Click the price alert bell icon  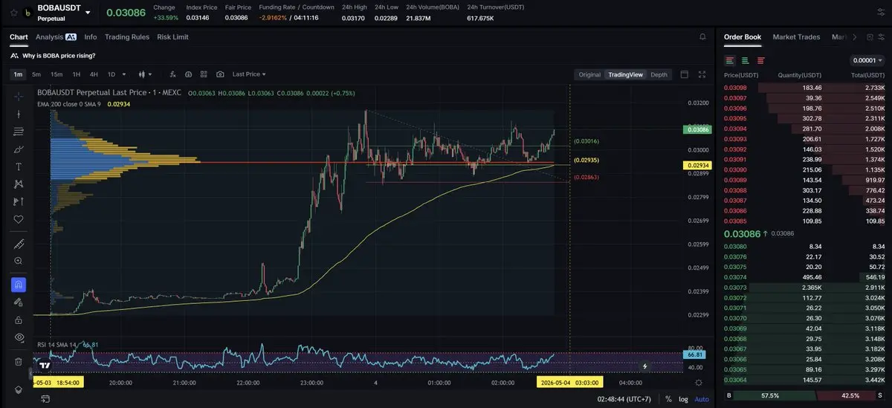click(702, 36)
